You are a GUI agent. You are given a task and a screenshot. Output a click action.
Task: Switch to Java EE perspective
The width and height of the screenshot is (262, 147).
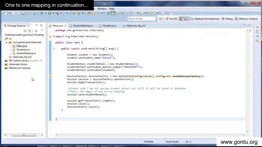point(171,19)
